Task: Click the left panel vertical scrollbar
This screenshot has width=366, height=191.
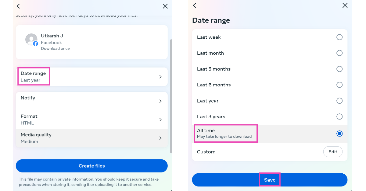Action: [x=171, y=96]
